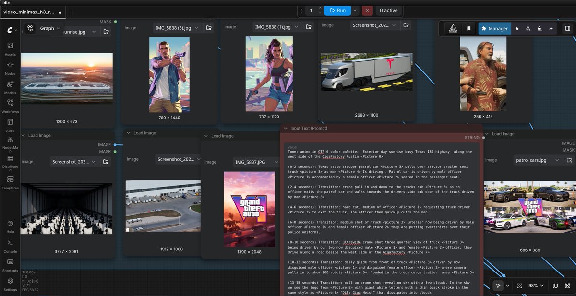Open the NodesMap sidebar panel
Viewport: 576px width, 296px height.
(10, 144)
